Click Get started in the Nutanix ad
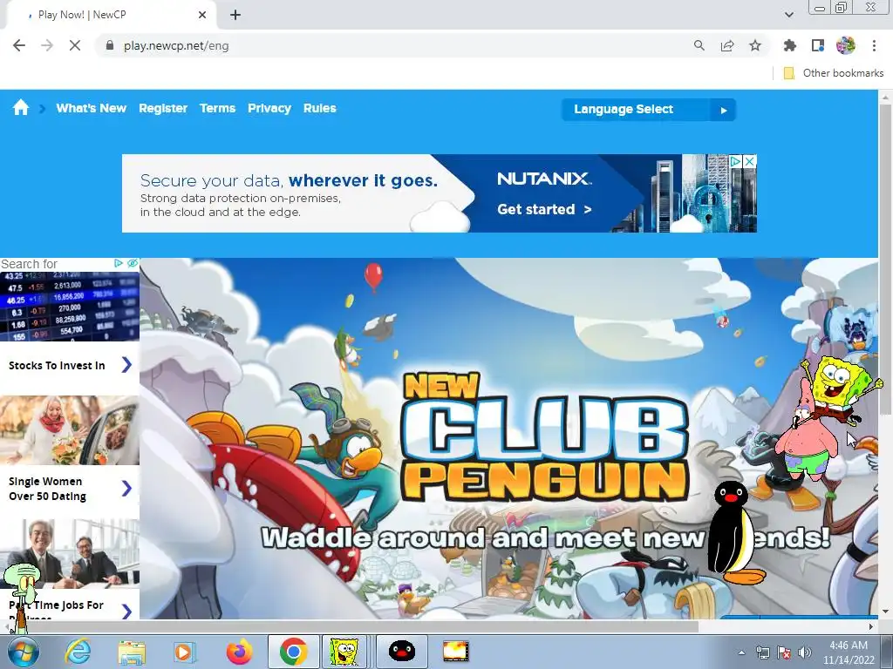Screen dimensions: 893x669 pyautogui.click(x=544, y=209)
